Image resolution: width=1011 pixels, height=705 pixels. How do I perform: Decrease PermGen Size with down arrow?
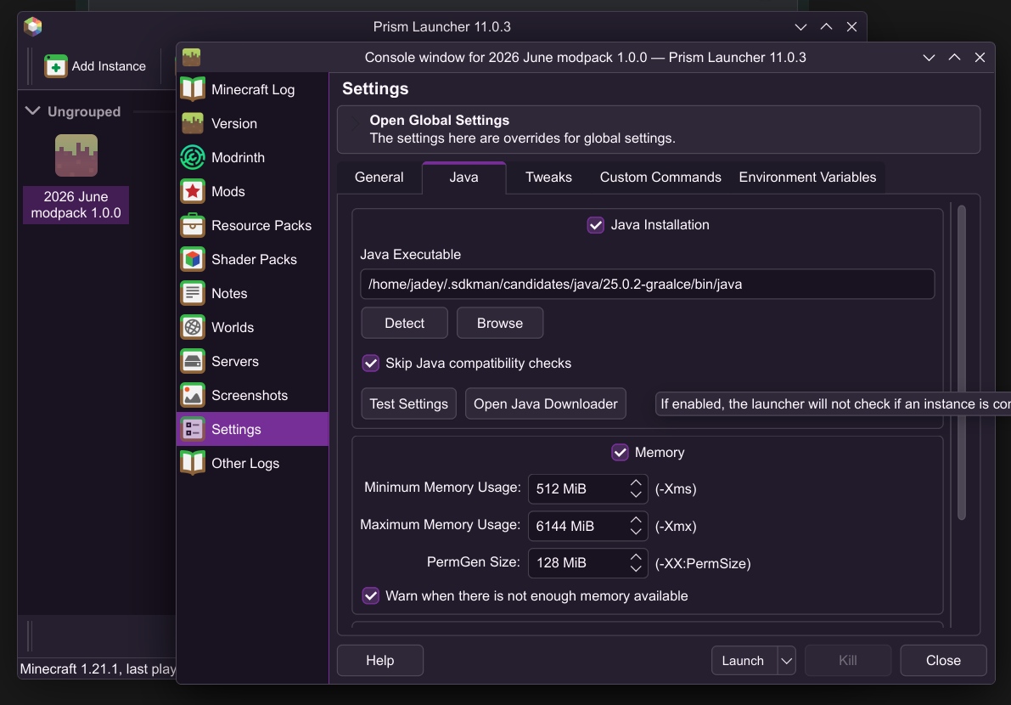[636, 569]
